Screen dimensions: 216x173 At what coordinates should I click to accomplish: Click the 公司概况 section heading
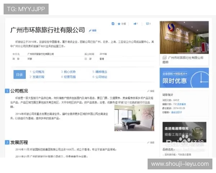pyautogui.click(x=19, y=91)
